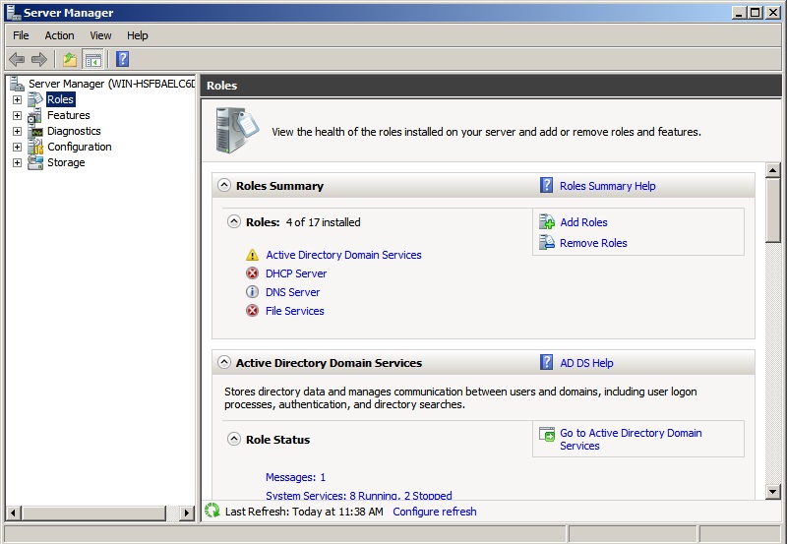Select the Configuration node in the tree
Image resolution: width=787 pixels, height=544 pixels.
coord(80,147)
